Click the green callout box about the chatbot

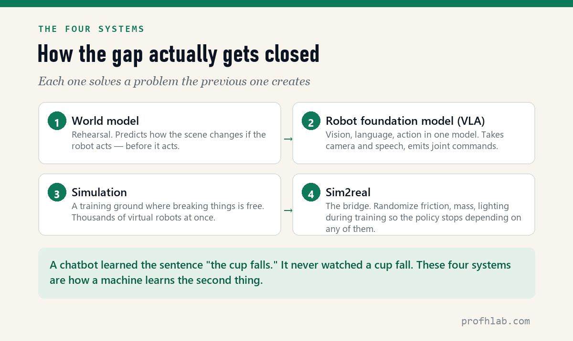(286, 273)
